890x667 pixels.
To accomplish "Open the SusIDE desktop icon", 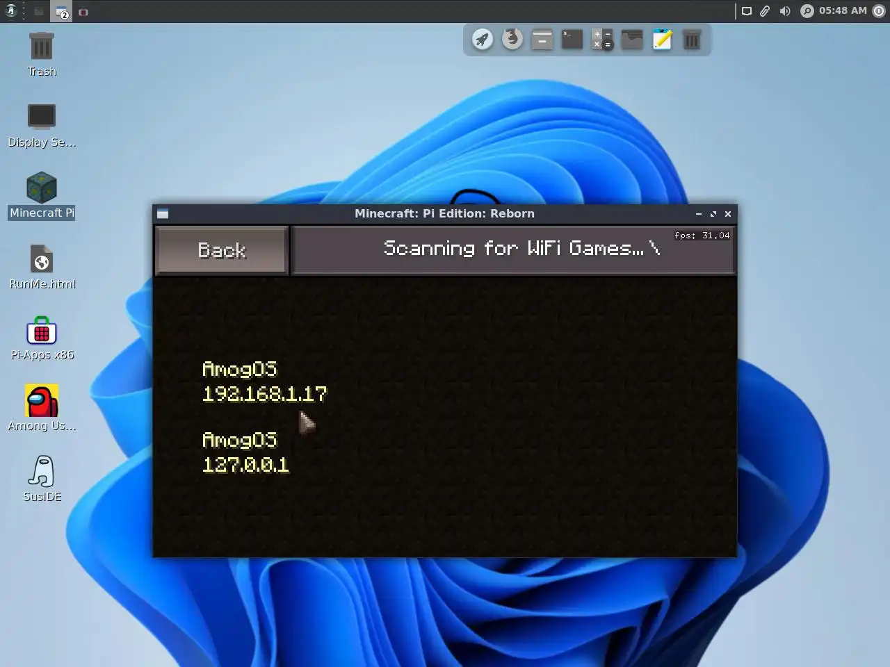I will pyautogui.click(x=42, y=479).
